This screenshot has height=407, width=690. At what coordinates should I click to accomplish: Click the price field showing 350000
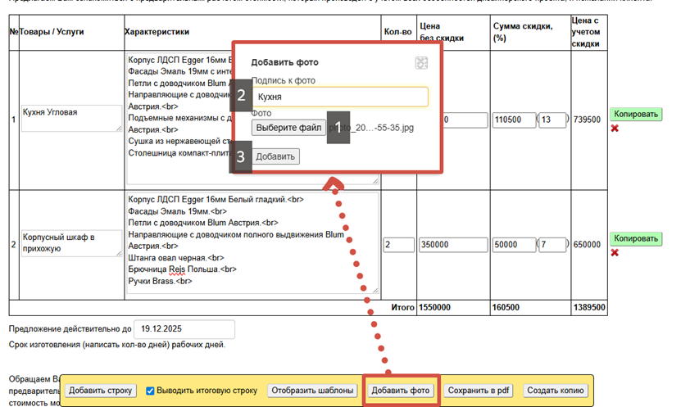click(x=452, y=244)
